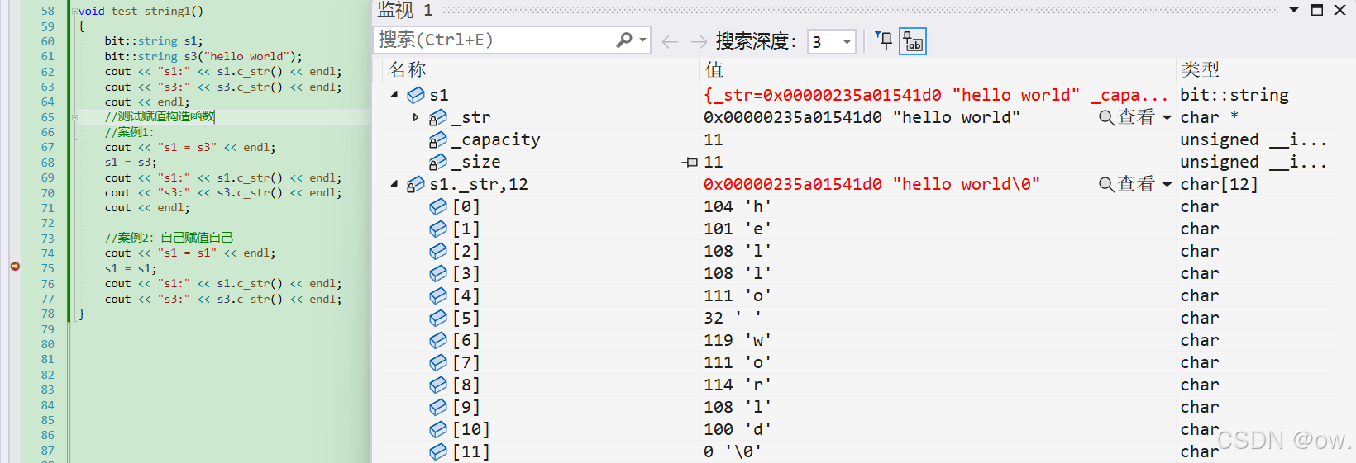The height and width of the screenshot is (463, 1356).
Task: Toggle the hexadecimal display toolbar icon
Action: pyautogui.click(x=913, y=41)
